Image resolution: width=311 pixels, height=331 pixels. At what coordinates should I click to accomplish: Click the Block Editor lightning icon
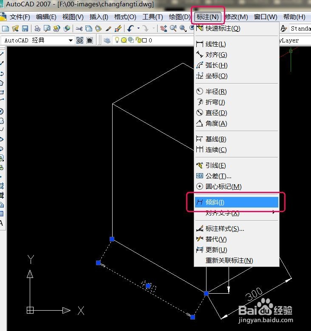click(118, 28)
